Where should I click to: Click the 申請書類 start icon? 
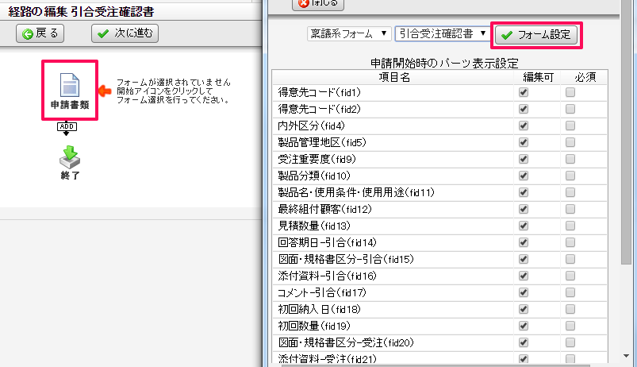pos(70,91)
